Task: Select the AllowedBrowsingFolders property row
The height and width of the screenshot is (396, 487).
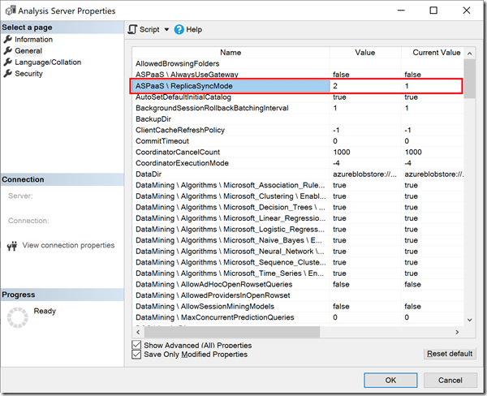Action: pos(298,63)
